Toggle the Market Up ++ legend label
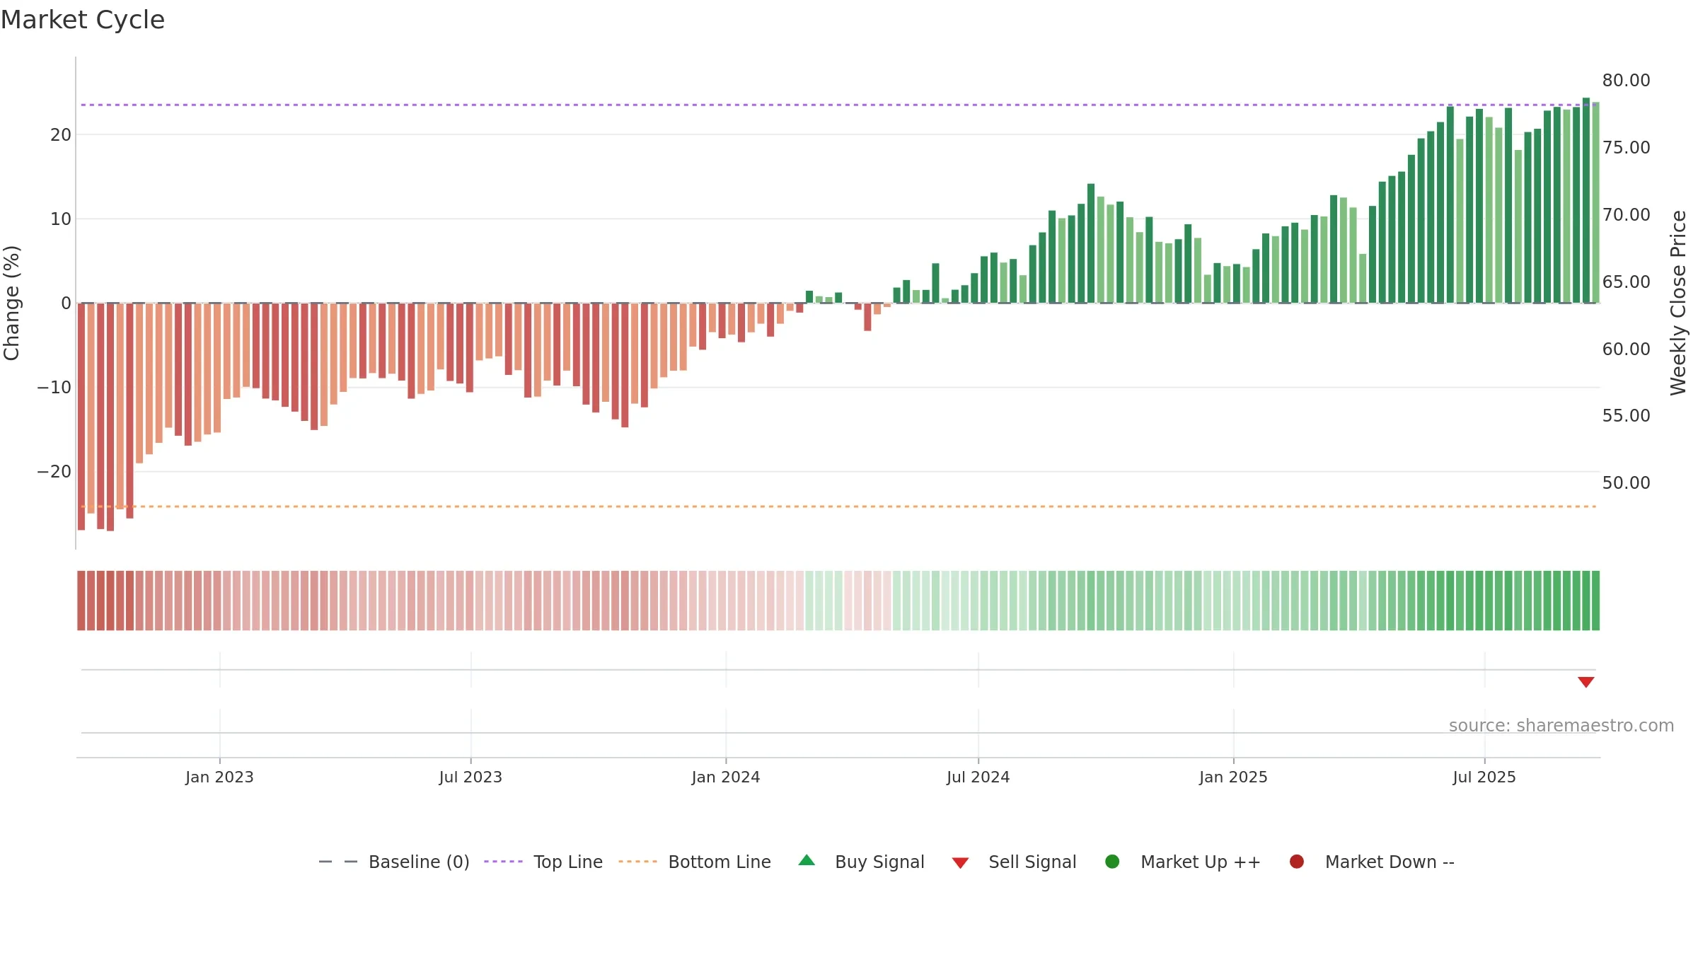1698x955 pixels. coord(1201,862)
